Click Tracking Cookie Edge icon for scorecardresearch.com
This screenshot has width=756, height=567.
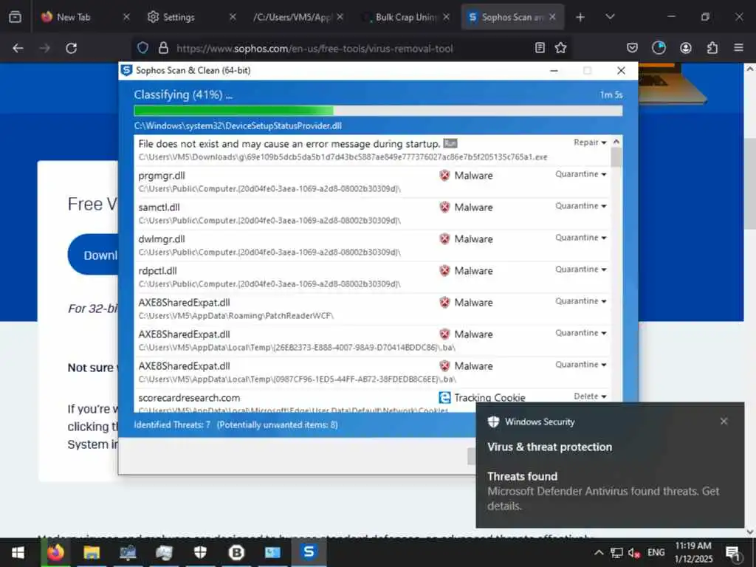[x=444, y=397]
